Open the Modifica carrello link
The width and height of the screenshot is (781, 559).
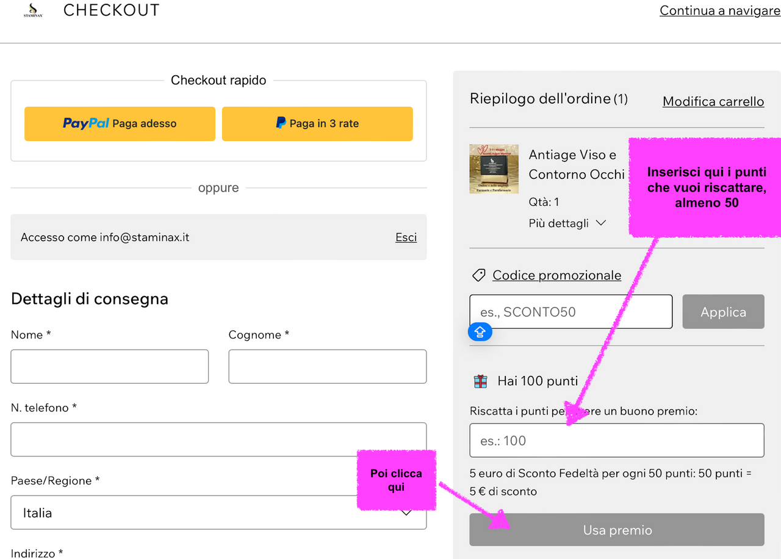(x=713, y=101)
